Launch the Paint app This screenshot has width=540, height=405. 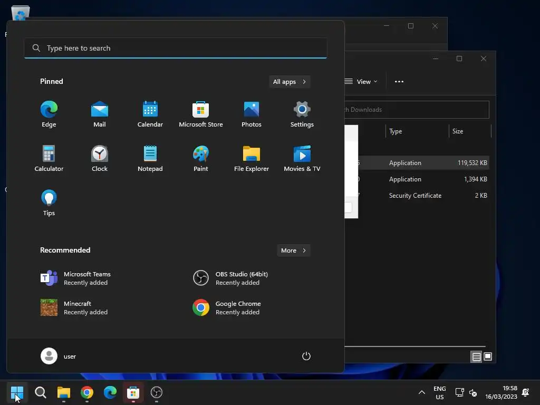[201, 158]
